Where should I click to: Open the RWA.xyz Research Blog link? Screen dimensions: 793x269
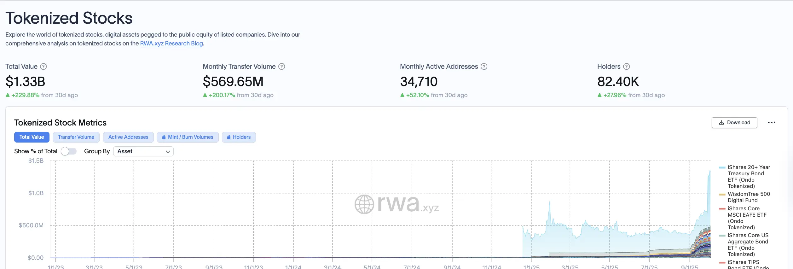pos(171,44)
